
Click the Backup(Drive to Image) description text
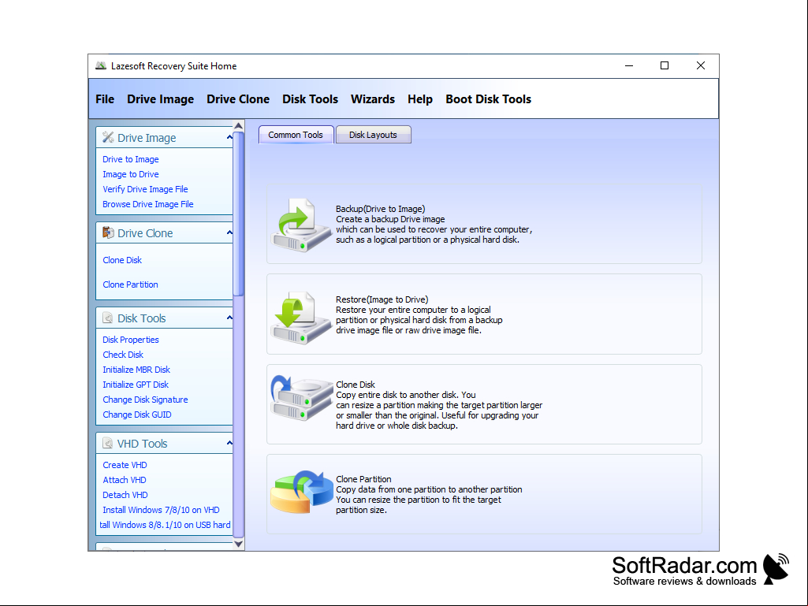pos(434,224)
